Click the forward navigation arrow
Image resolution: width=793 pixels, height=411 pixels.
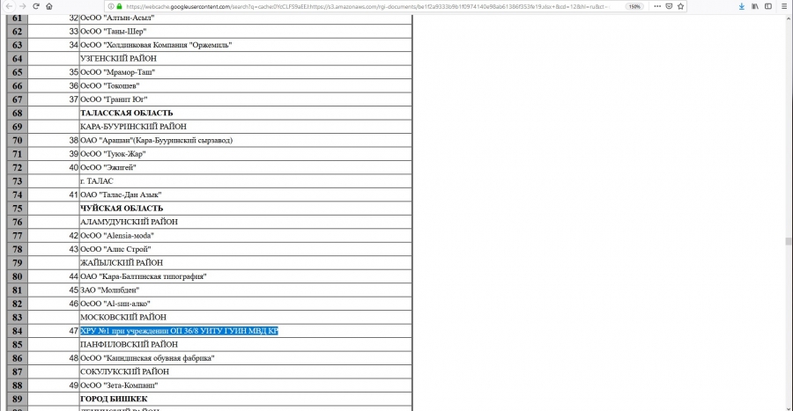[x=22, y=6]
